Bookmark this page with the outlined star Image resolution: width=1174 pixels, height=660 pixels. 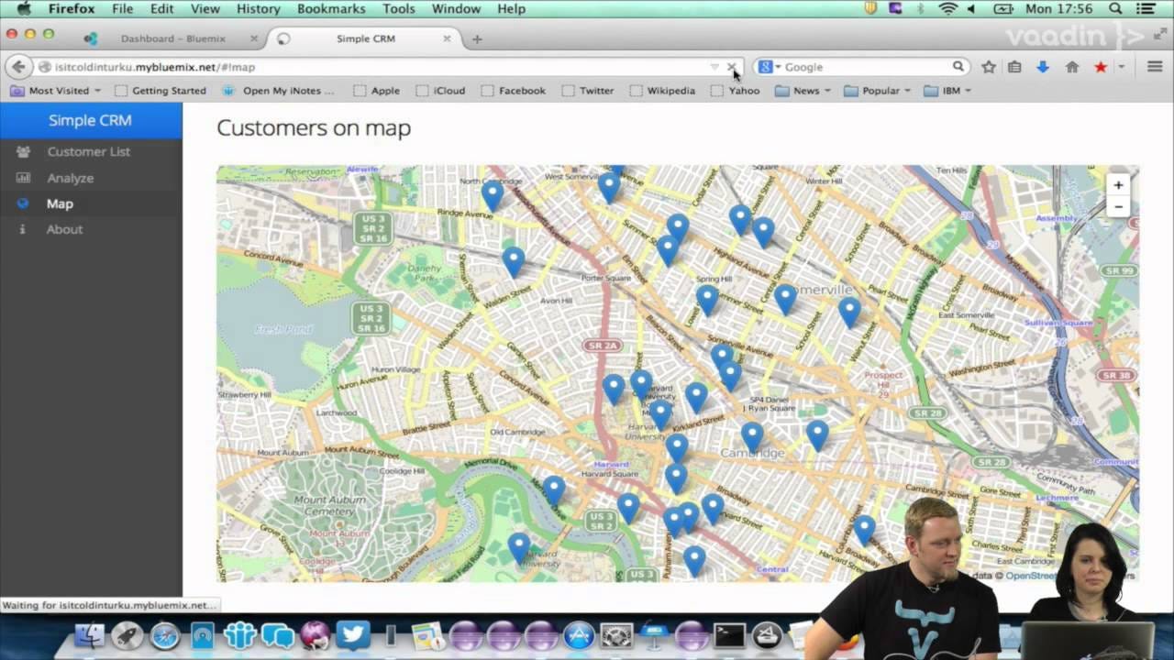pos(989,67)
